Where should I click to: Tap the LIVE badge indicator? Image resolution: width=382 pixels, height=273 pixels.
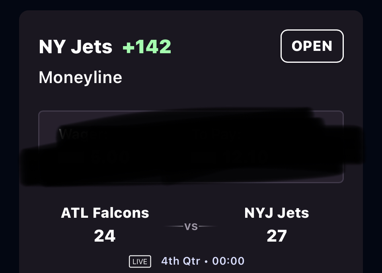140,261
